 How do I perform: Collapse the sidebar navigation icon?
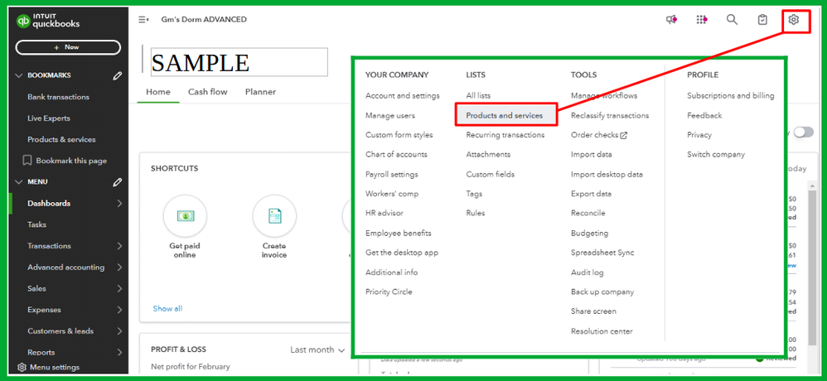coord(143,20)
